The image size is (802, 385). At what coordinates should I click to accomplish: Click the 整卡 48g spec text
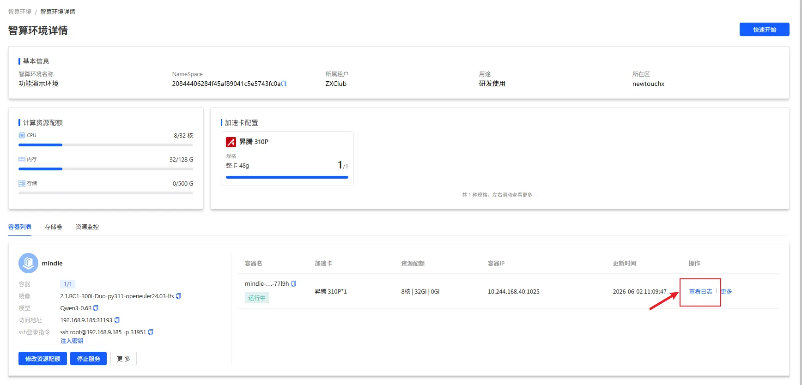237,165
